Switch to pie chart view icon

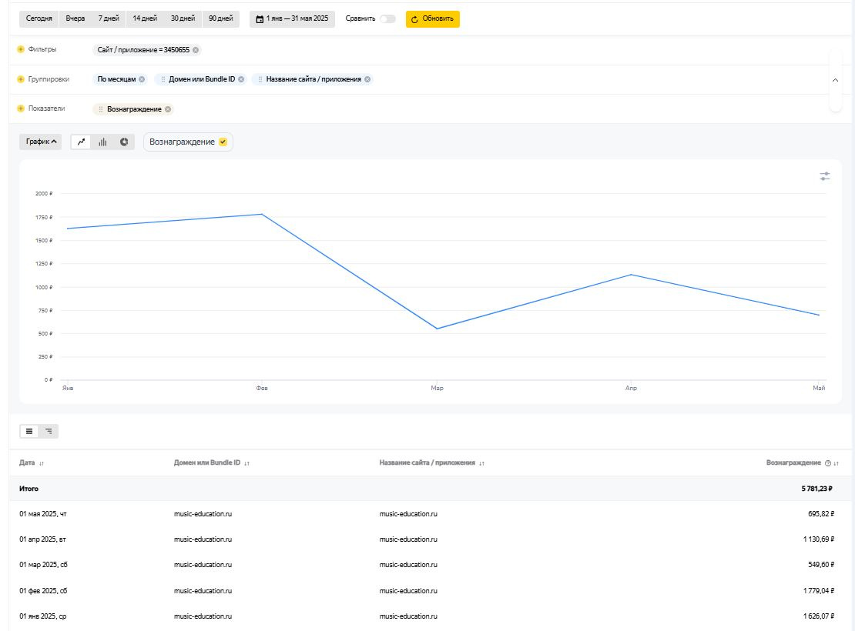tap(123, 142)
